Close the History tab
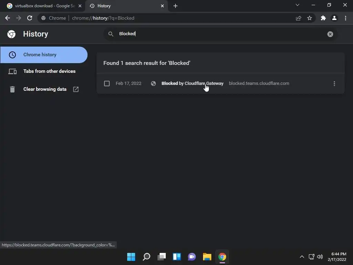Viewport: 353px width, 265px height. pos(162,6)
